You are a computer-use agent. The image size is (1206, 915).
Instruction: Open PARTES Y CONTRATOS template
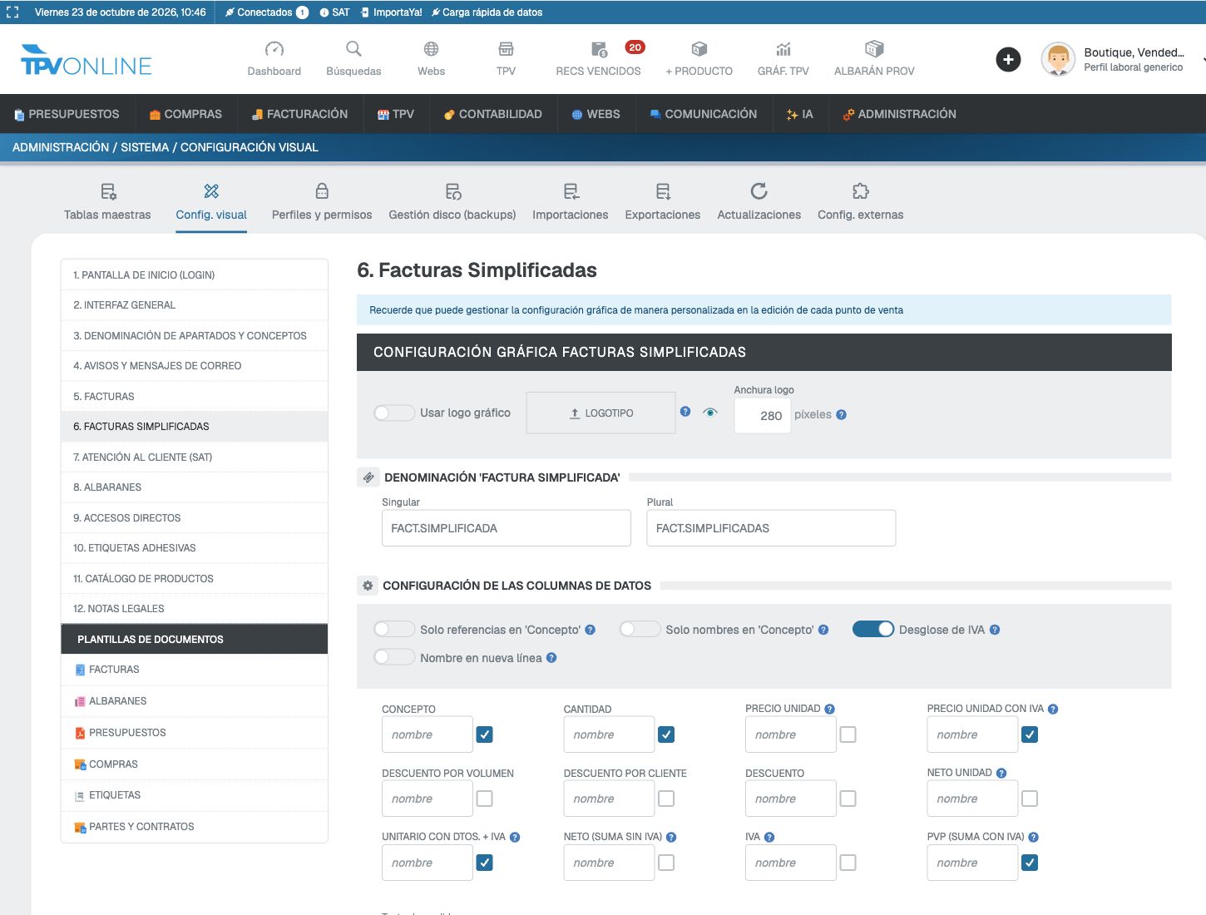coord(195,827)
